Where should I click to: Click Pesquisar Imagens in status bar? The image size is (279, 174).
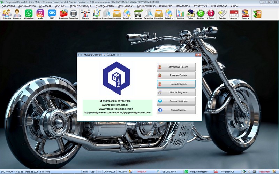point(198,172)
